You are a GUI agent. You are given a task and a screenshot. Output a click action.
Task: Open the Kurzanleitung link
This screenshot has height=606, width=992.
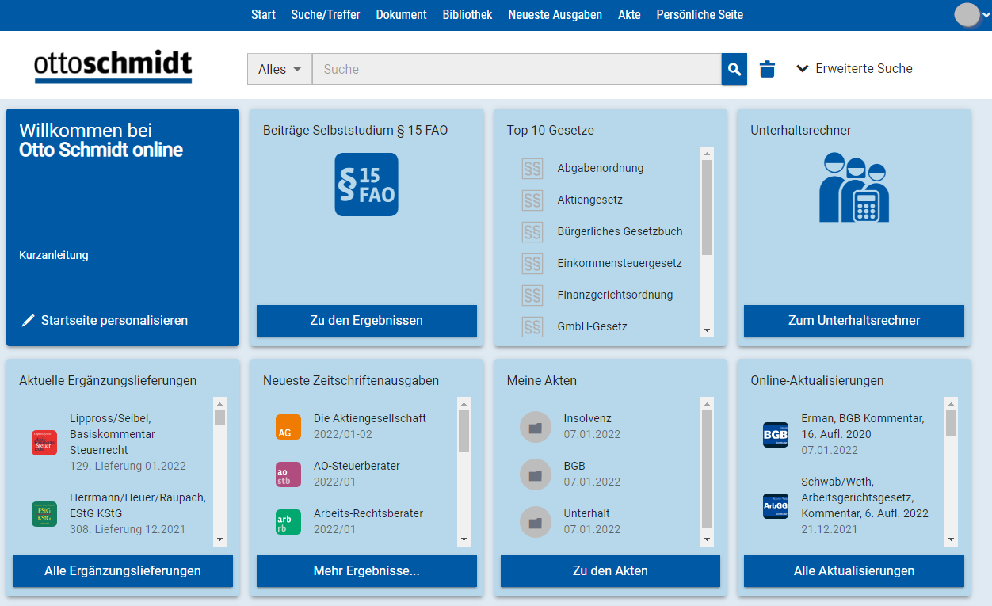coord(54,255)
